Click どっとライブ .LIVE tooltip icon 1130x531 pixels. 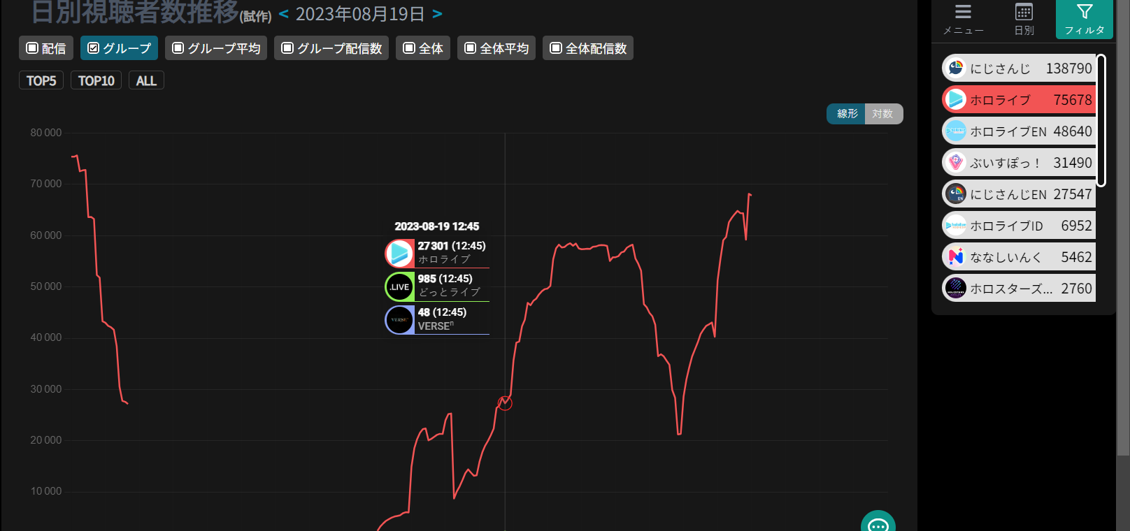click(400, 287)
